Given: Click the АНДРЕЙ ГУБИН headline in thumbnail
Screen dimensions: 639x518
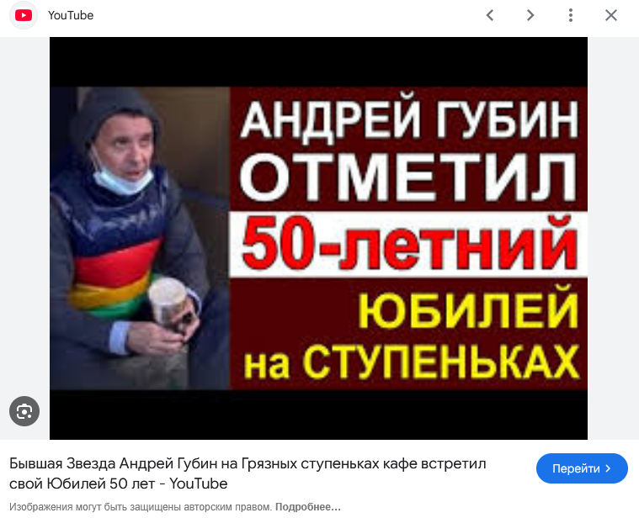Looking at the screenshot, I should click(x=409, y=118).
